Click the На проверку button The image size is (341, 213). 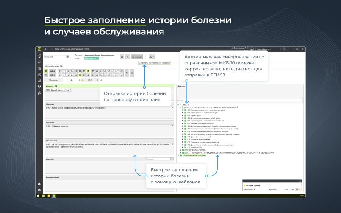click(137, 57)
